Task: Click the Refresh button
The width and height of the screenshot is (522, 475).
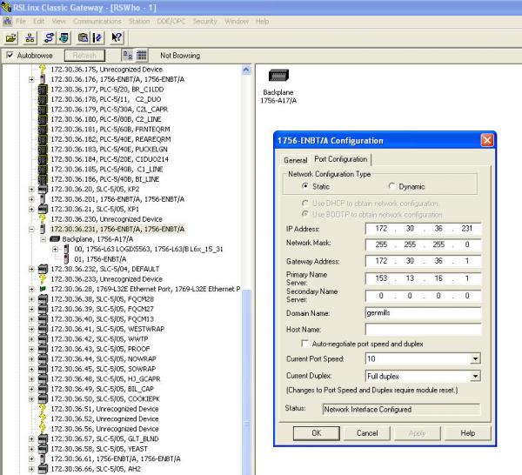Action: [84, 56]
